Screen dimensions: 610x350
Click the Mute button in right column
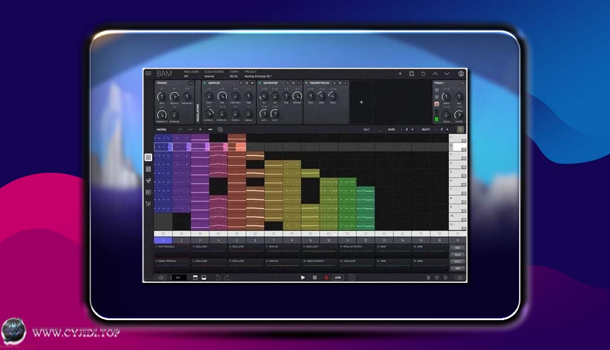point(457,262)
